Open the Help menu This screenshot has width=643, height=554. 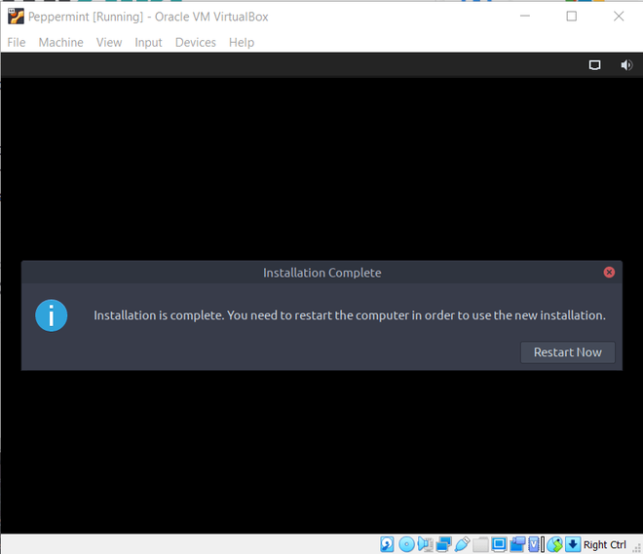pyautogui.click(x=242, y=42)
